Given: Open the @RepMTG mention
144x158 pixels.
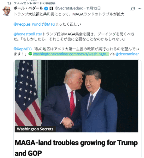Looking at the screenshot, I should coord(23,49).
